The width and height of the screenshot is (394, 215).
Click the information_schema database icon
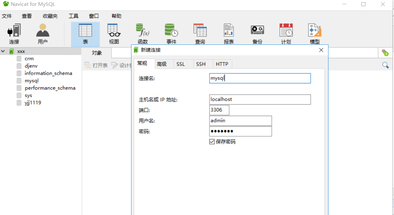(19, 74)
